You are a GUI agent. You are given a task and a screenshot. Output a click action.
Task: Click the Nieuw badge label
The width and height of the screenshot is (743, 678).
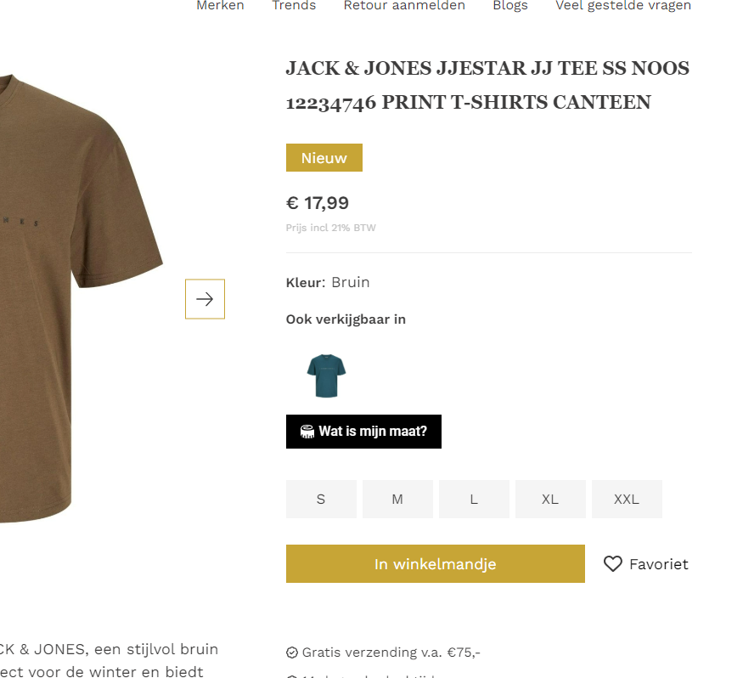[324, 158]
